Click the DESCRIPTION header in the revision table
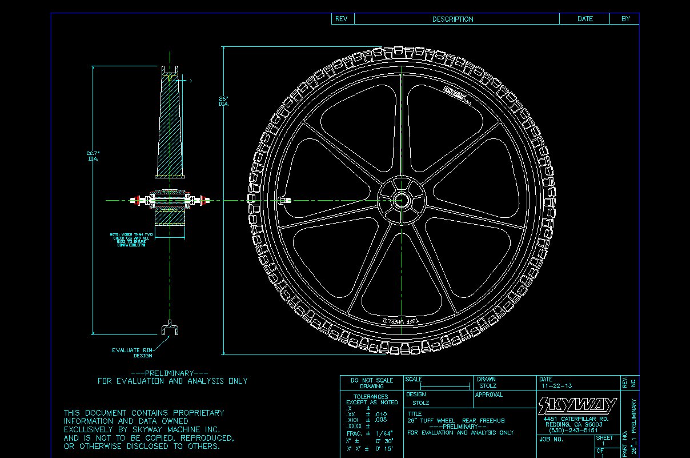Image resolution: width=690 pixels, height=458 pixels. coord(452,19)
